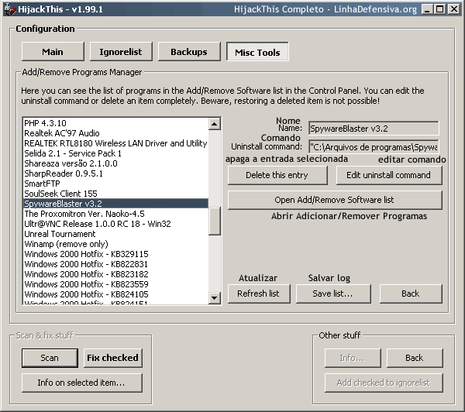Click the program Name text field
This screenshot has width=465, height=412.
pos(373,128)
